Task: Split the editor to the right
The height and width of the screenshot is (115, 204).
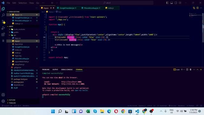Action: 198,8
